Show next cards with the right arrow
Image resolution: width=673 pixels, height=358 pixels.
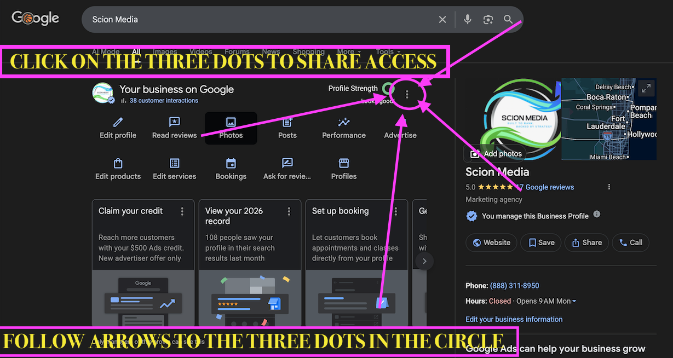point(424,261)
